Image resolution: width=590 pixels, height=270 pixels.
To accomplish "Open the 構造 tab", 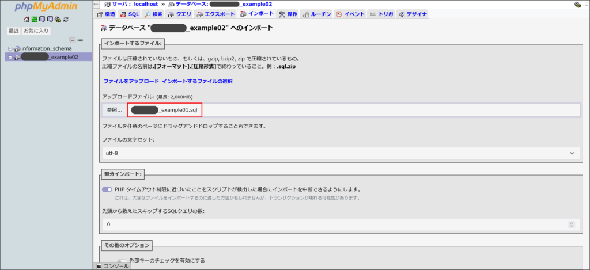I will 106,14.
